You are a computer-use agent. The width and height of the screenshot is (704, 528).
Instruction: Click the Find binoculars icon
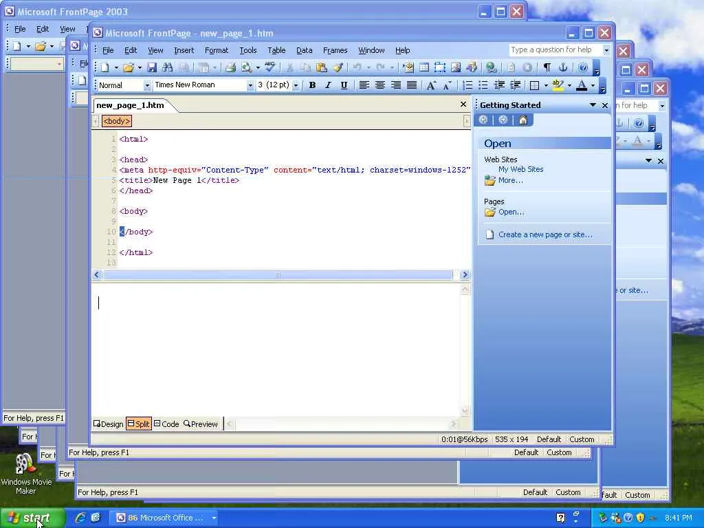168,68
